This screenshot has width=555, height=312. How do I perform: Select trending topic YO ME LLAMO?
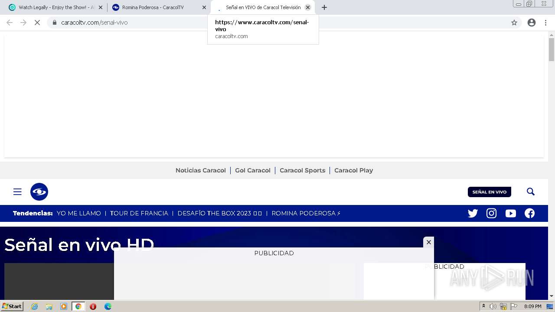(79, 213)
